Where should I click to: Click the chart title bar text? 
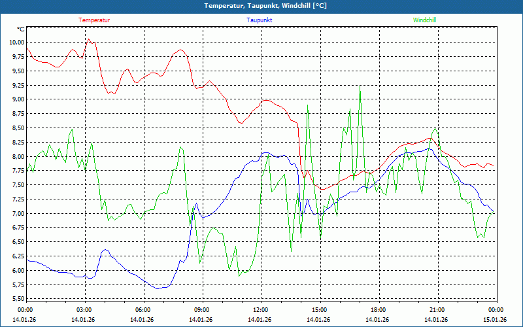[x=265, y=6]
